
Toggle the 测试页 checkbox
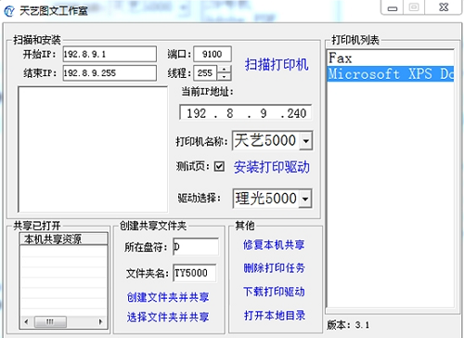pos(219,166)
